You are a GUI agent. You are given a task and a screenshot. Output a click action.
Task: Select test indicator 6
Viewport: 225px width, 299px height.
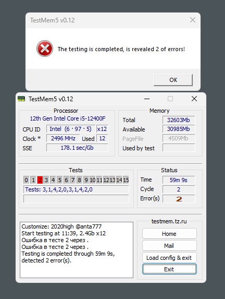[x=66, y=180]
